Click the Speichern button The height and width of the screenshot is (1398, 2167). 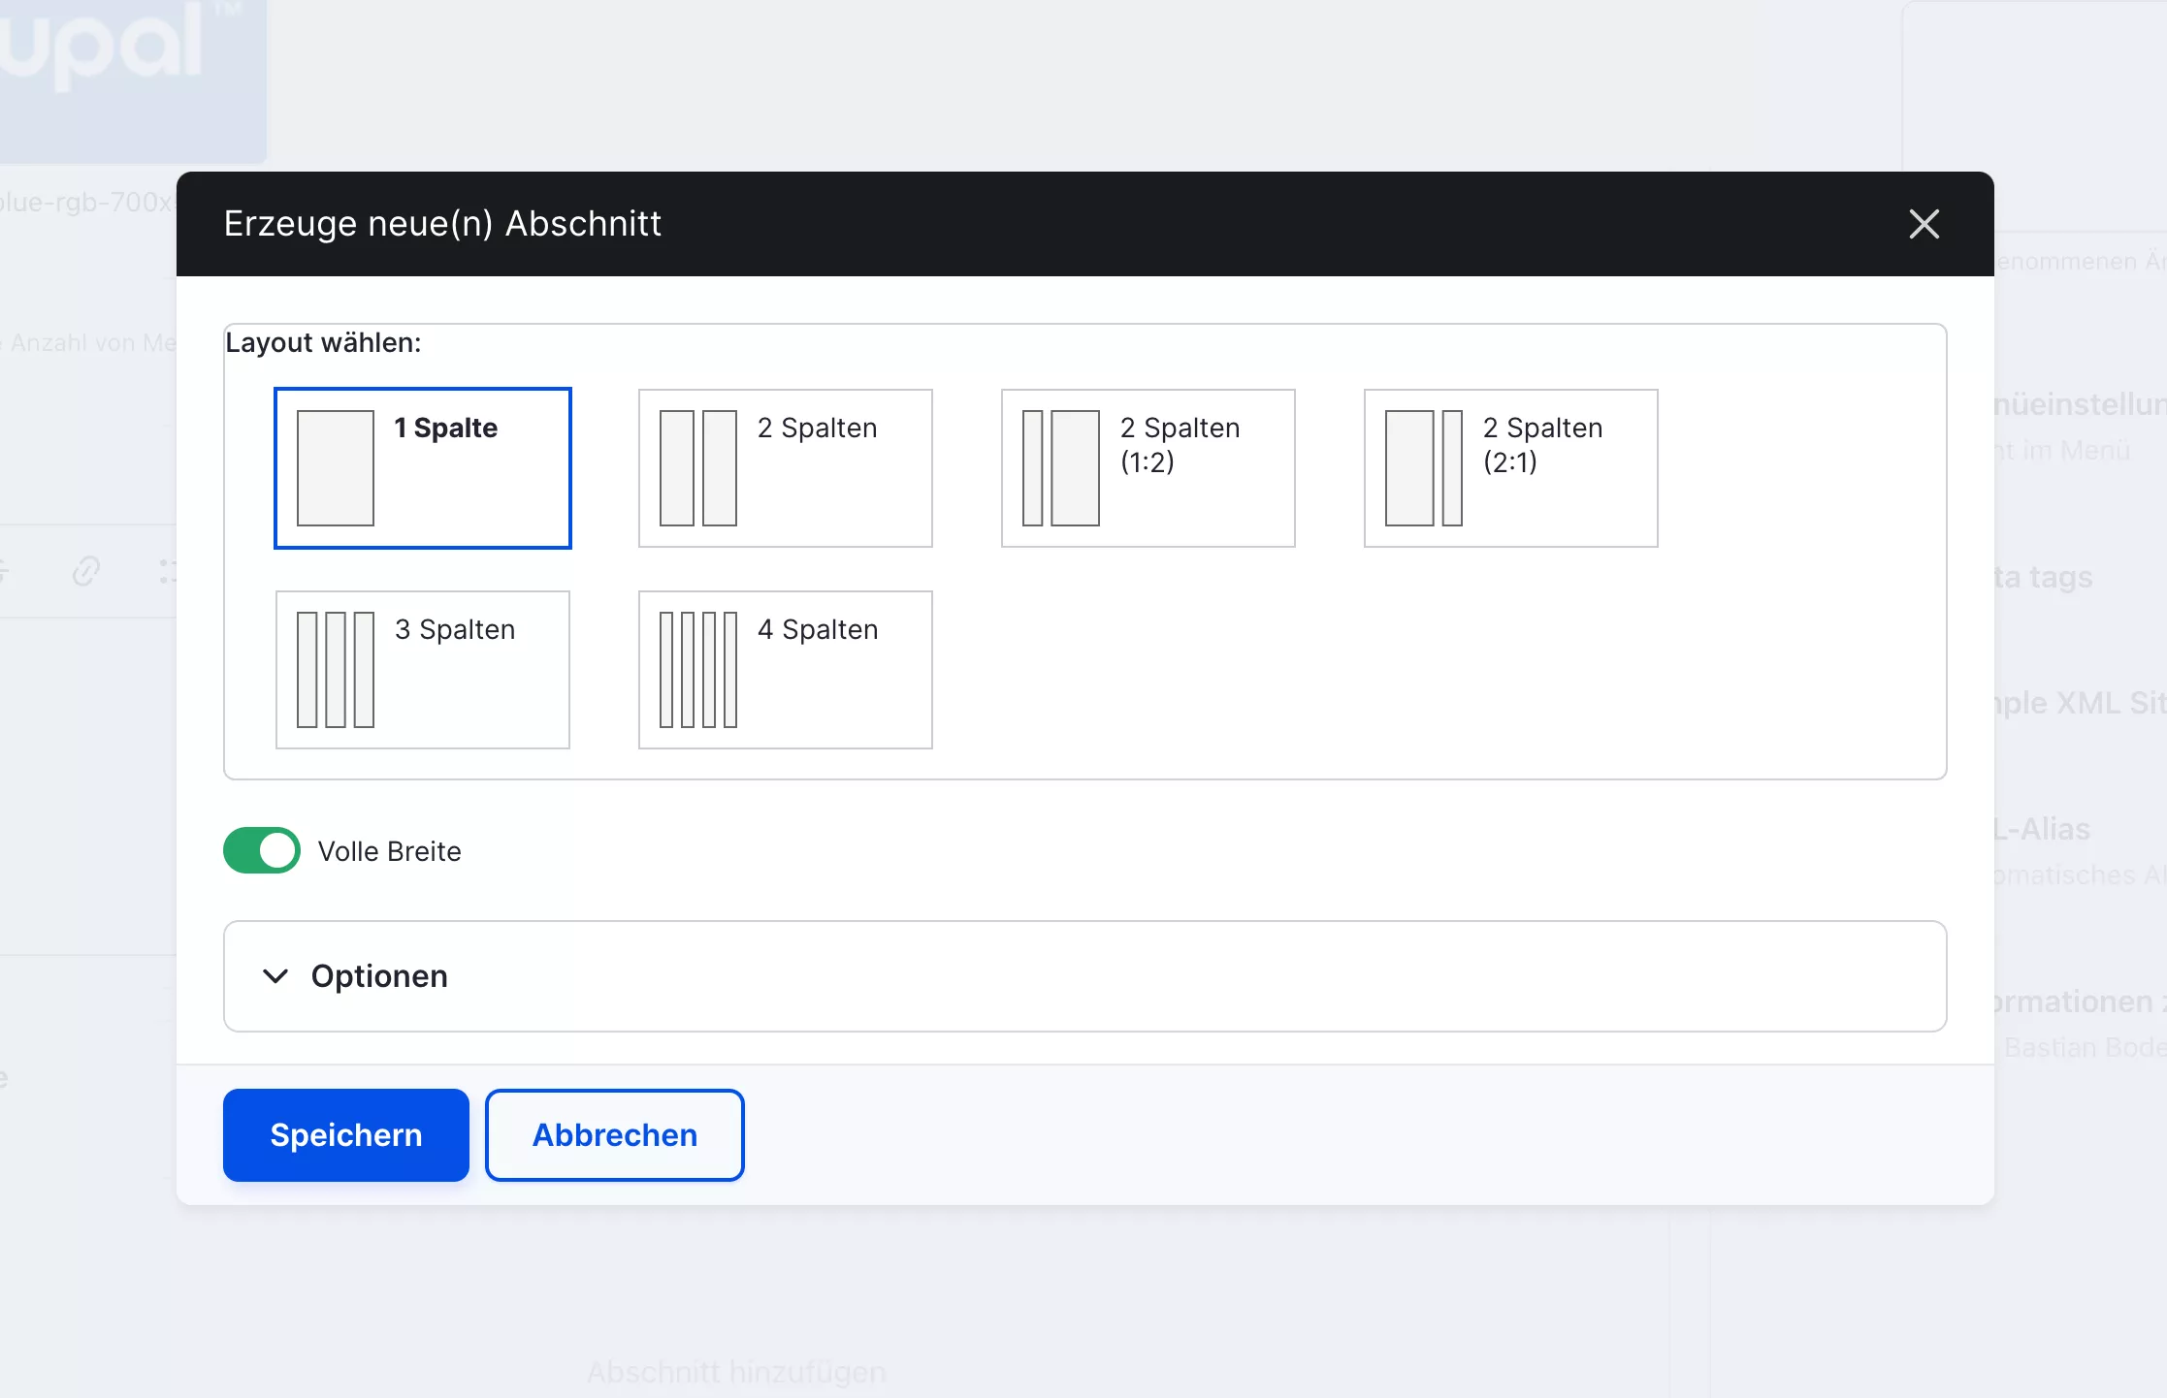pos(346,1135)
